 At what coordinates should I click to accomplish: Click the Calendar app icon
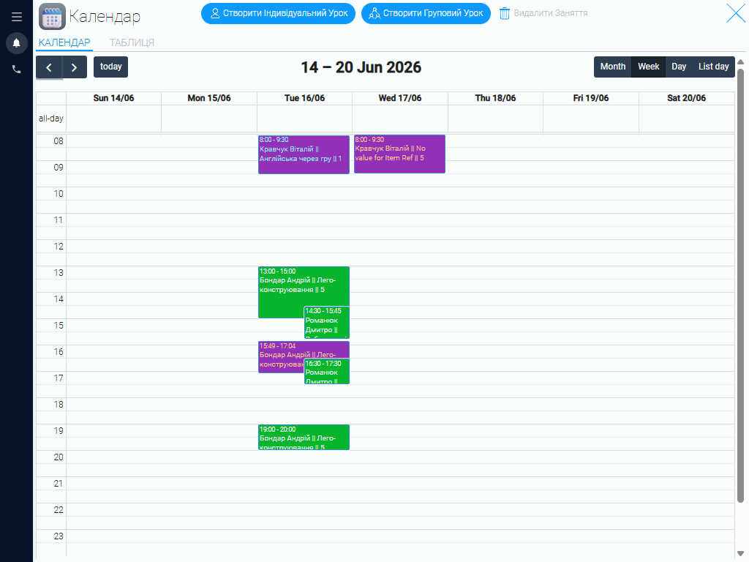[52, 16]
